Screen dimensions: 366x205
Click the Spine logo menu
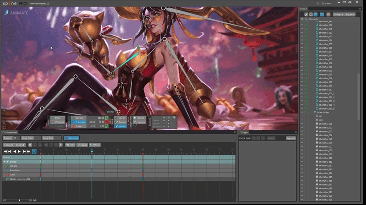point(10,4)
